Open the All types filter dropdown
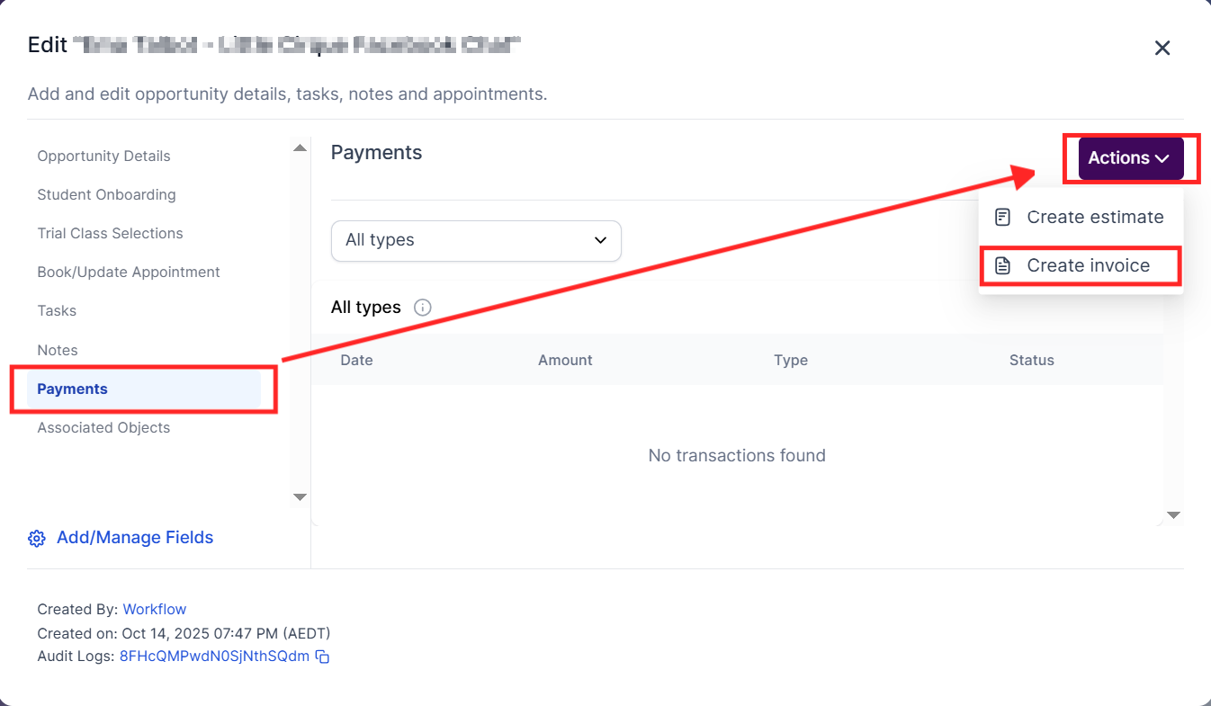This screenshot has width=1211, height=706. click(476, 241)
